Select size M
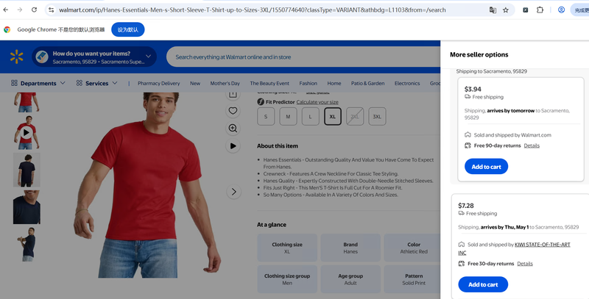The height and width of the screenshot is (299, 589). pos(288,117)
